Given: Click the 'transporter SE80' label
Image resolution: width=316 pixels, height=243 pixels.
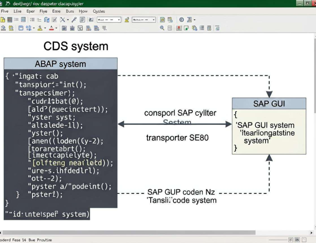Looking at the screenshot, I should 177,138.
